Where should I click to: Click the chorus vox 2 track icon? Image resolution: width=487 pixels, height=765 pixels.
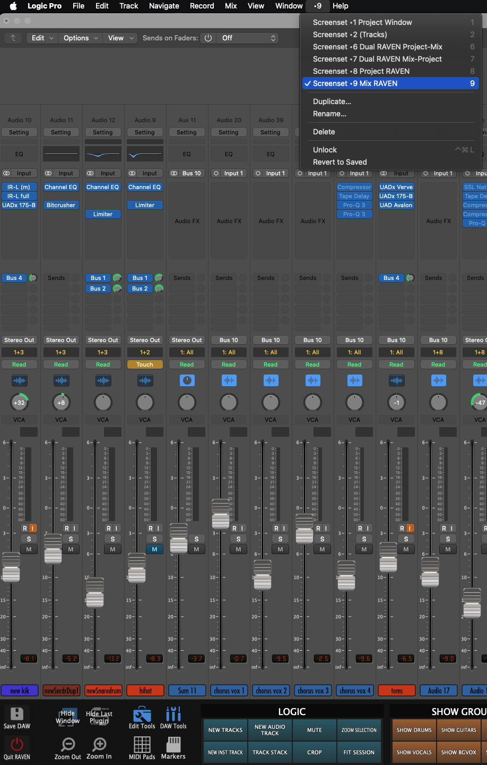pyautogui.click(x=271, y=380)
